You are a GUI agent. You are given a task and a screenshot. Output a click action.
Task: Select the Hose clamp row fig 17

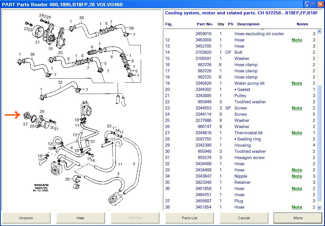click(x=240, y=71)
